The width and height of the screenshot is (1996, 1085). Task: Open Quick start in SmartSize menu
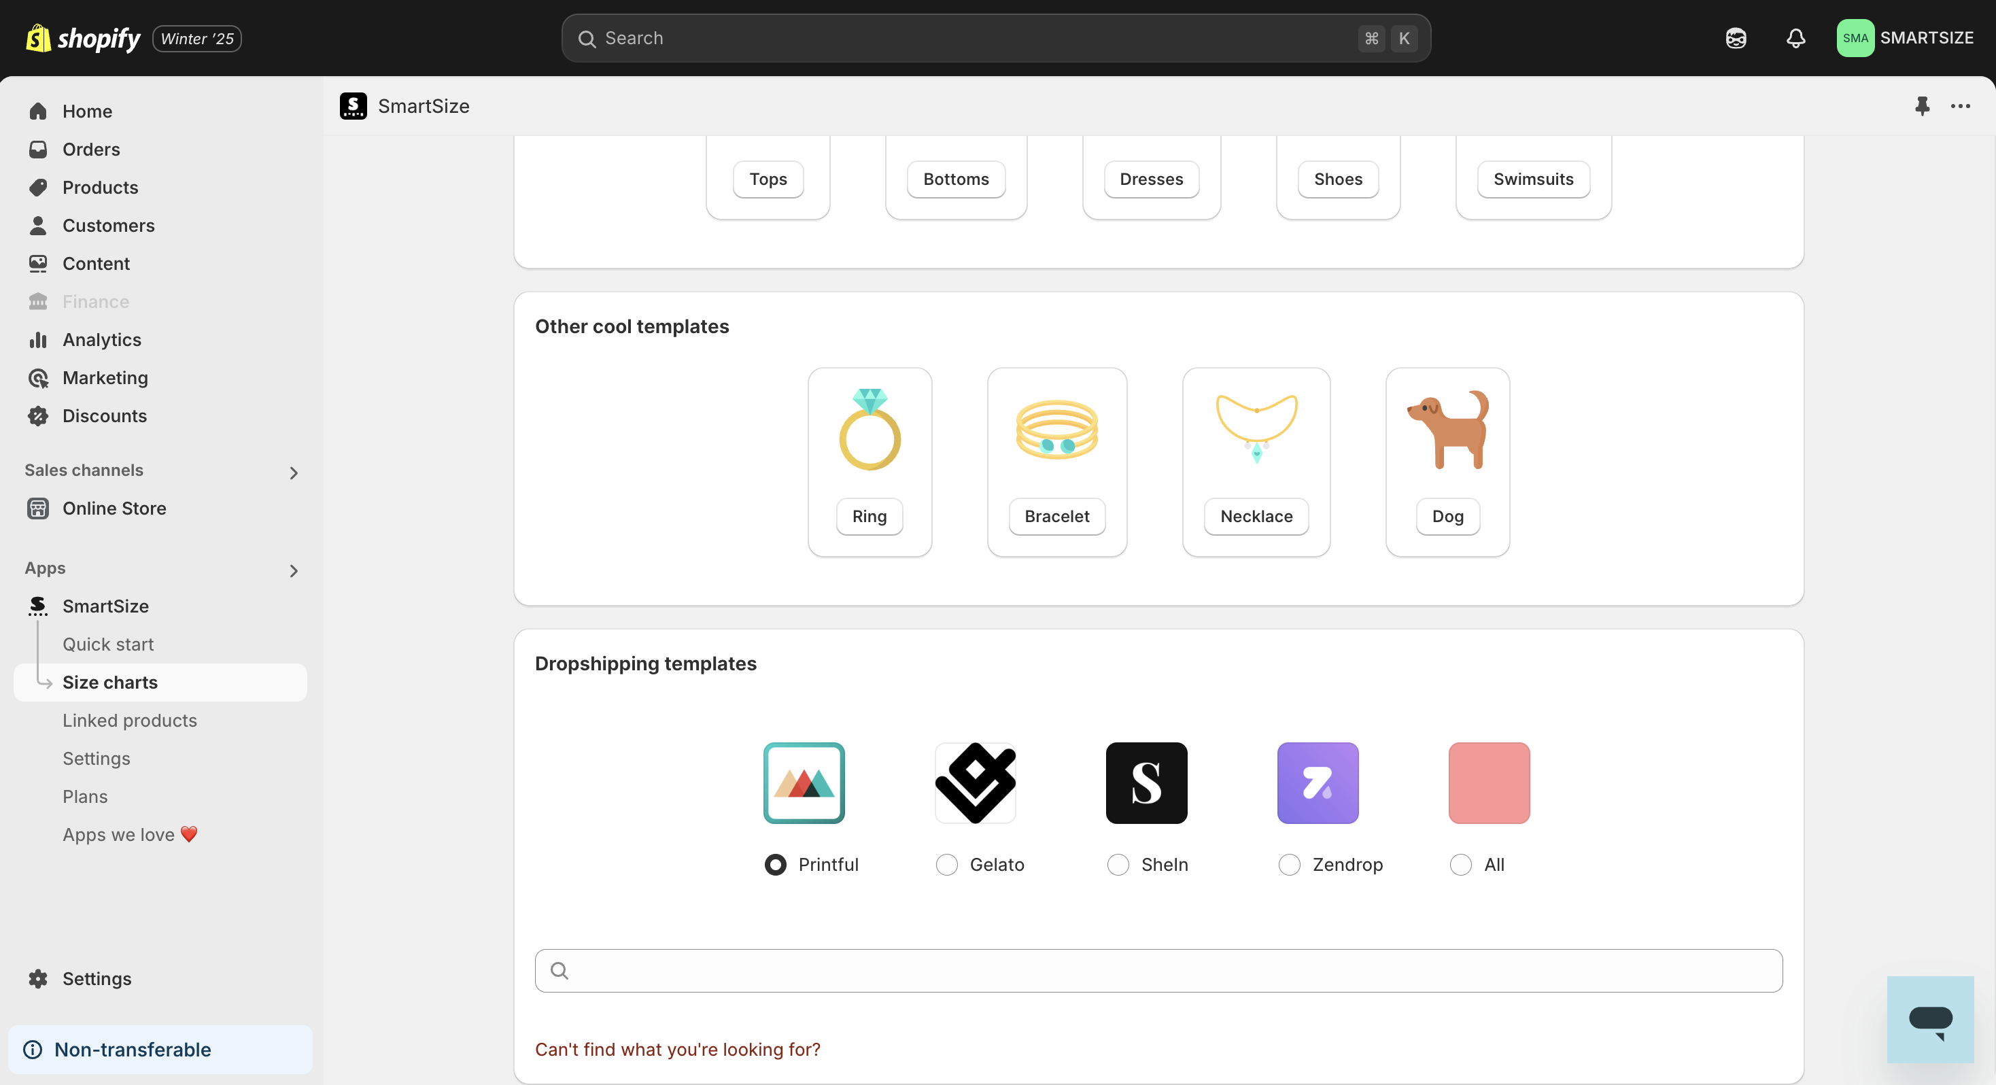107,644
